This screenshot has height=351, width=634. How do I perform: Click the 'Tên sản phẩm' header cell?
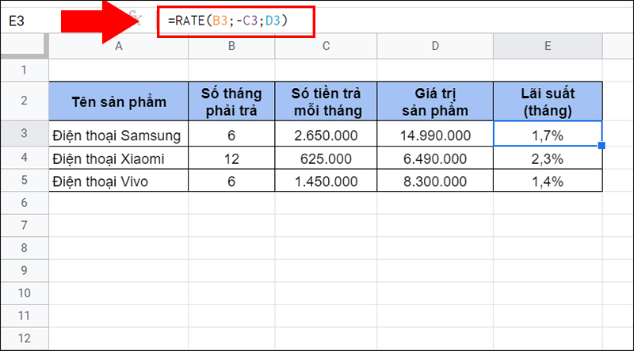pos(119,101)
